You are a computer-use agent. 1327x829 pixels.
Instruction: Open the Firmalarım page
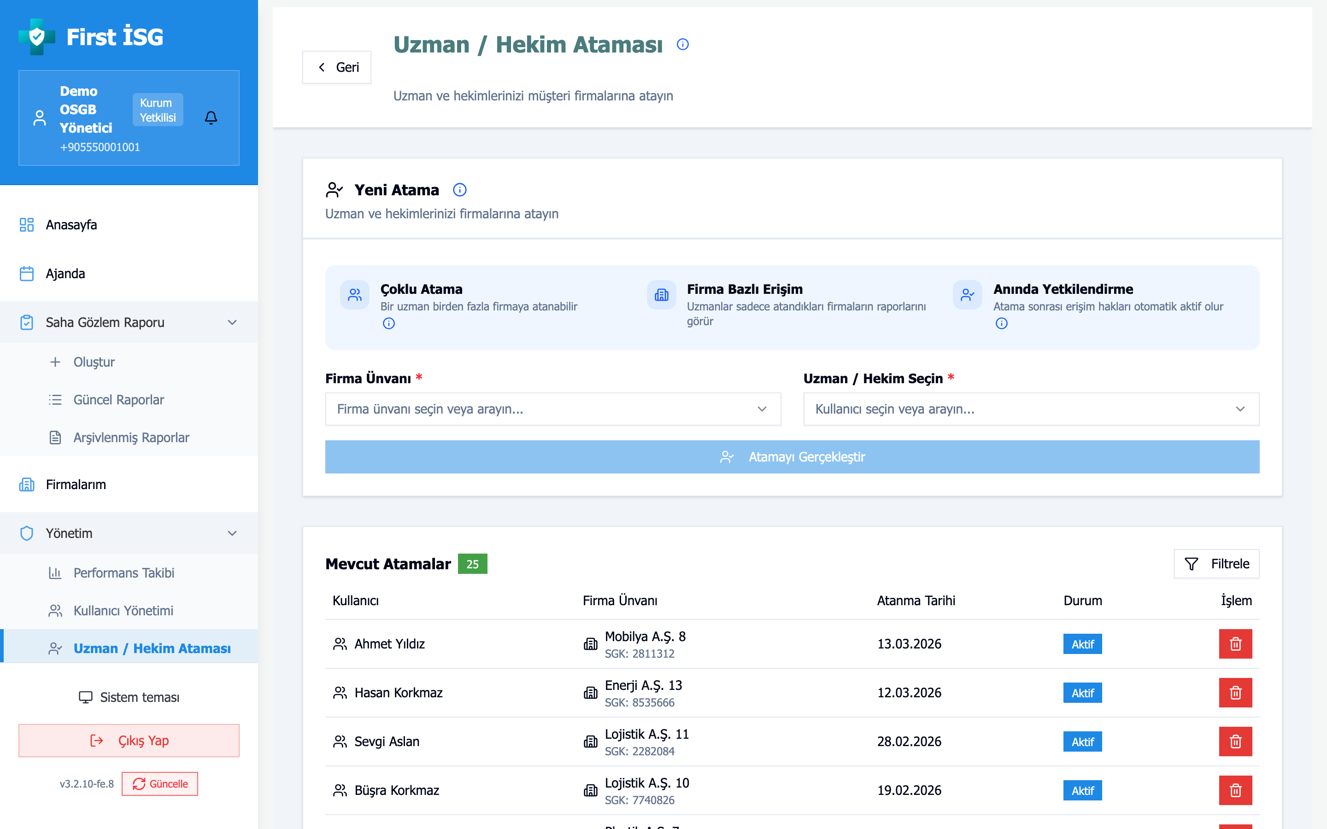[x=76, y=485]
